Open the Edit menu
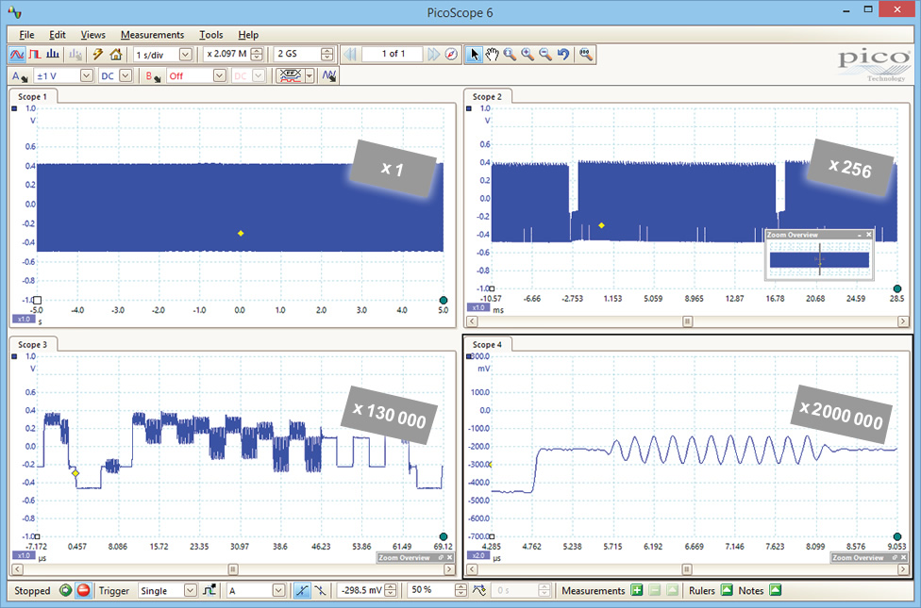Viewport: 921px width, 608px height. click(x=57, y=35)
